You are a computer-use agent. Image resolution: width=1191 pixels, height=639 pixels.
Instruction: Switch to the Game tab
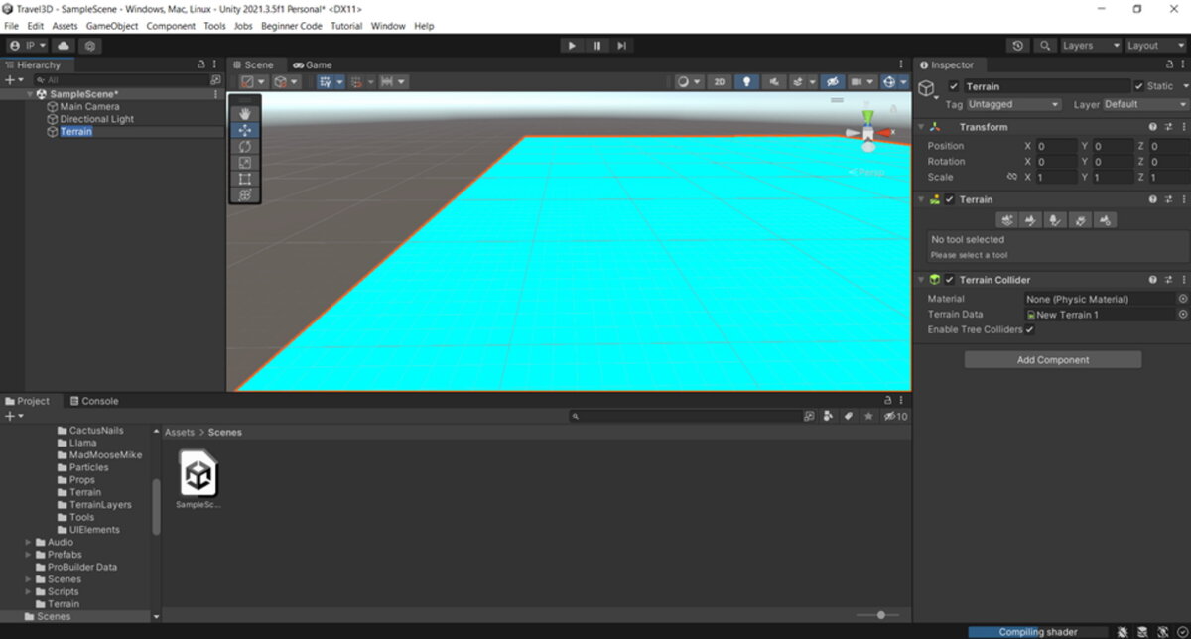pyautogui.click(x=313, y=64)
